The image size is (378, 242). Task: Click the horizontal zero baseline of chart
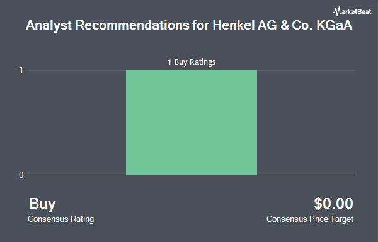192,175
